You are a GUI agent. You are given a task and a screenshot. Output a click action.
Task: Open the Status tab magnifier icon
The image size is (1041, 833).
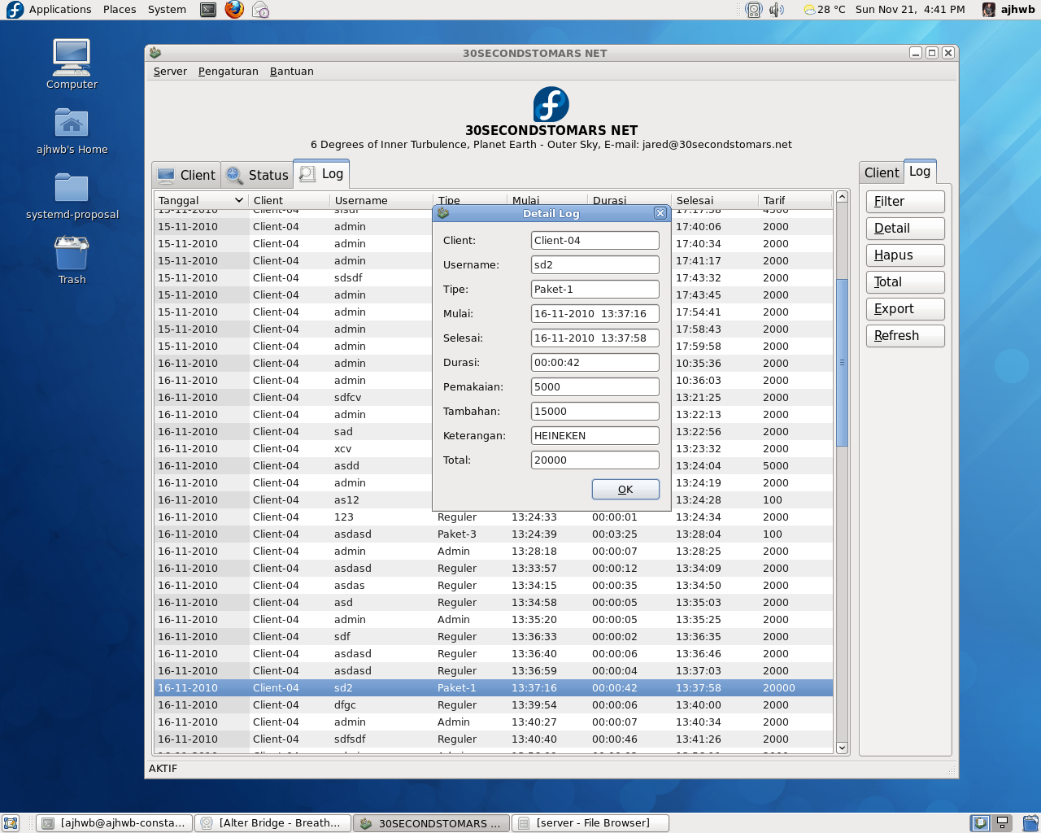[x=234, y=175]
